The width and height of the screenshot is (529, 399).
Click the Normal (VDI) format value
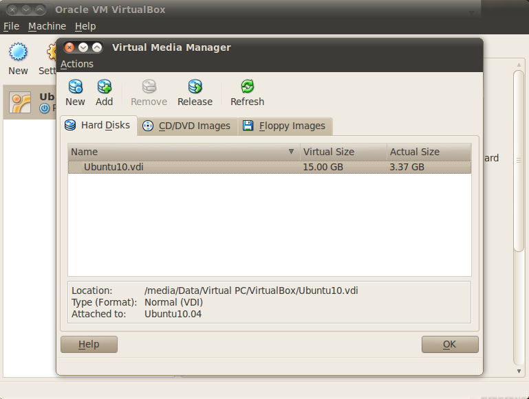(x=173, y=302)
